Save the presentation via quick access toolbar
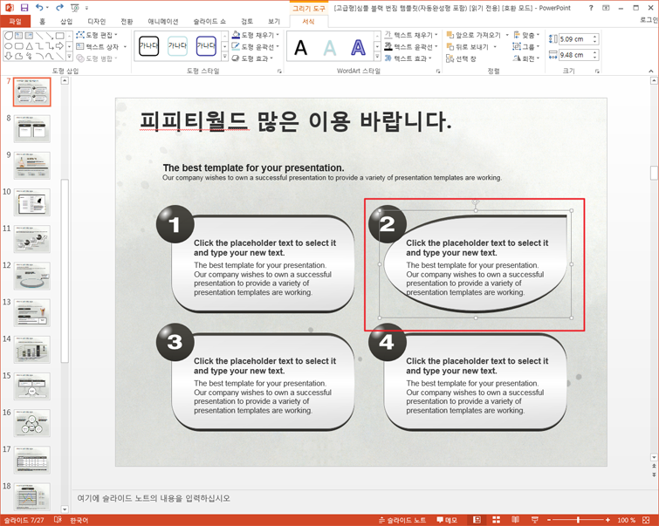 pyautogui.click(x=24, y=8)
